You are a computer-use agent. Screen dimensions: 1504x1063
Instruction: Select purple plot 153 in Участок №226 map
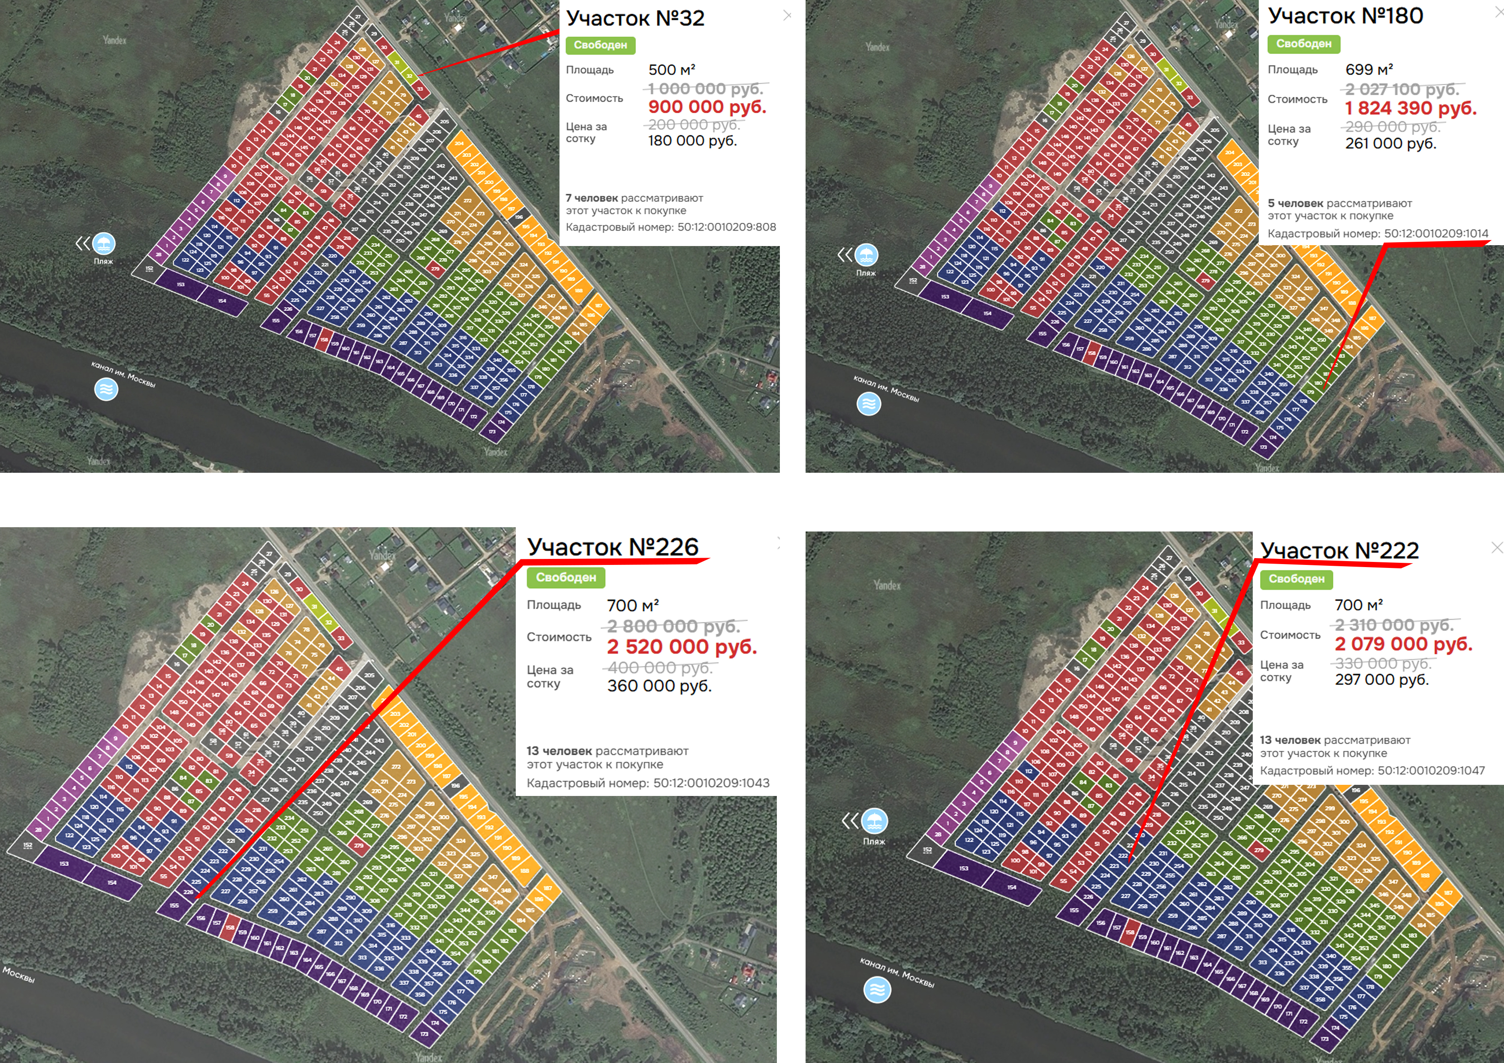[64, 863]
